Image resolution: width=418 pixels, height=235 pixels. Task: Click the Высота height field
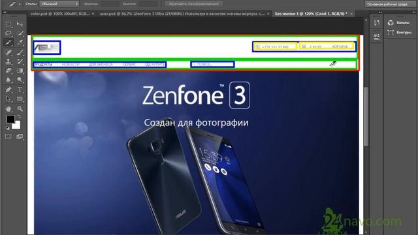click(x=148, y=4)
